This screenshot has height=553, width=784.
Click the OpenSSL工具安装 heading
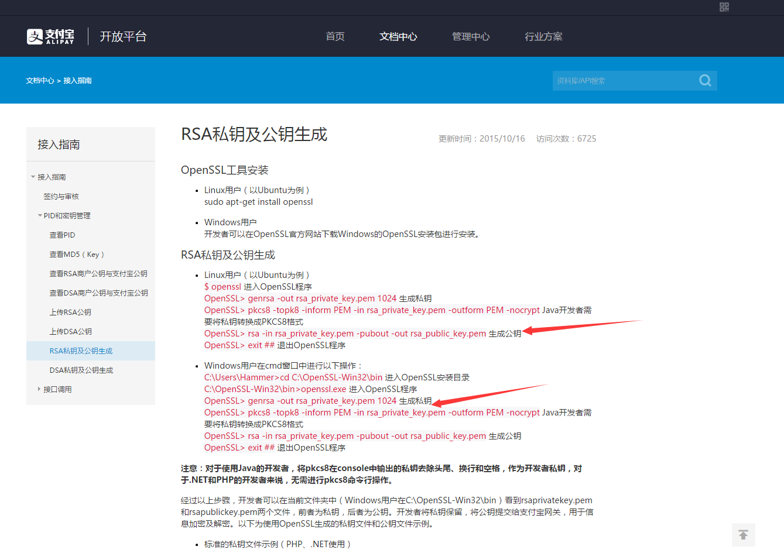point(225,170)
